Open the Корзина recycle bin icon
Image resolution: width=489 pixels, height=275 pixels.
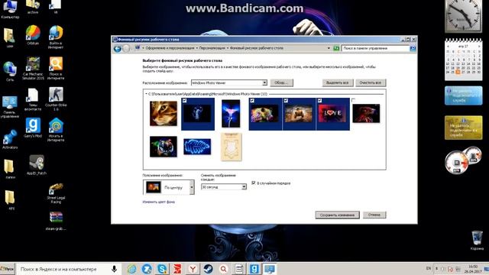(477, 241)
